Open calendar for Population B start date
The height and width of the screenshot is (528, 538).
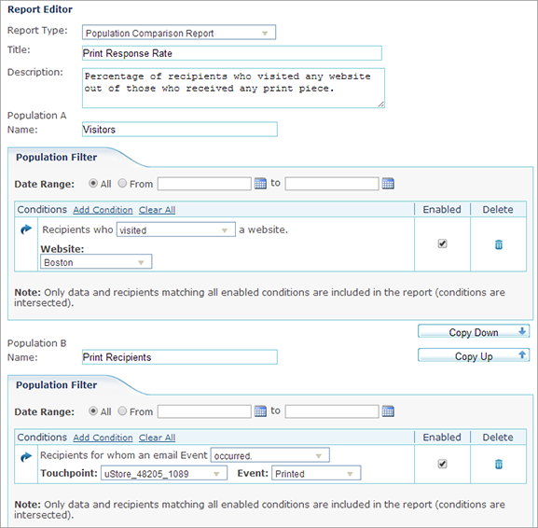[260, 411]
